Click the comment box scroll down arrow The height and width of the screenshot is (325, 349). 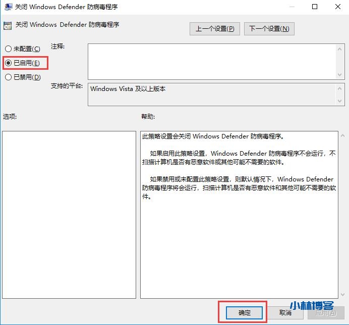(340, 75)
